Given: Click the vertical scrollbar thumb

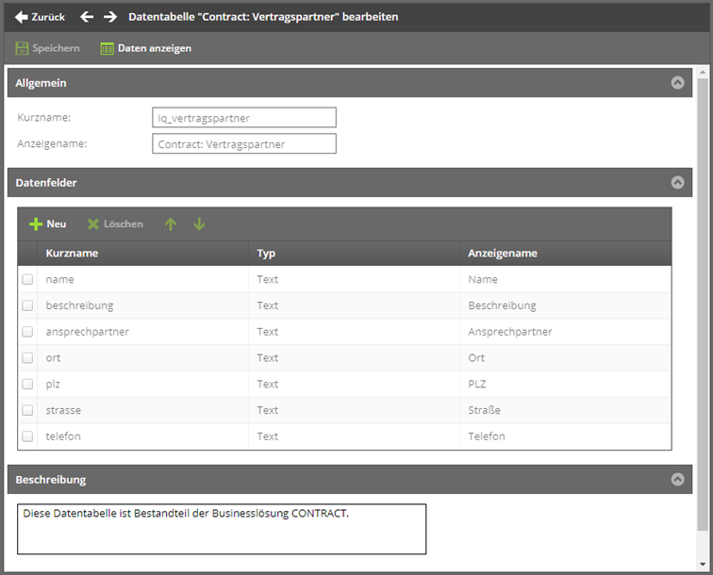Looking at the screenshot, I should (703, 304).
